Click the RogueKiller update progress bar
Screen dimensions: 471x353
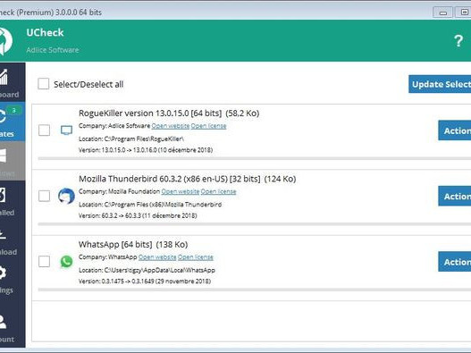tap(255, 158)
